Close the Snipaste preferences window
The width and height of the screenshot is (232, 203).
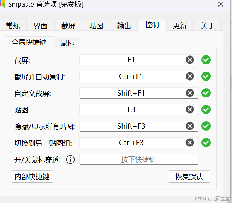(x=220, y=4)
